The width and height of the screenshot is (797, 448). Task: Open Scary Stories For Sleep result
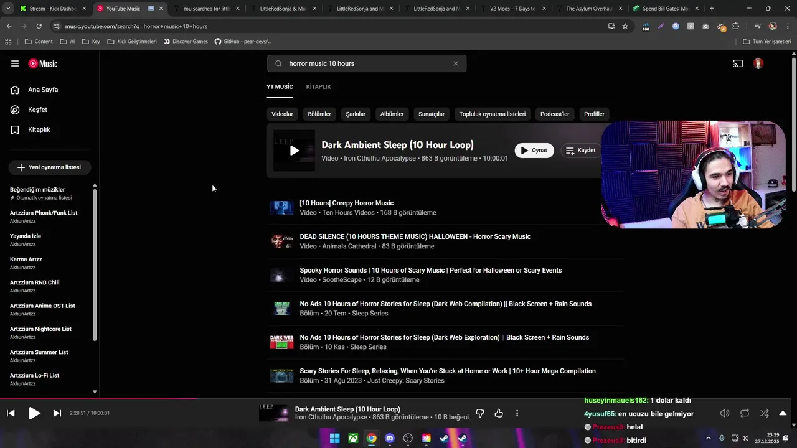coord(447,371)
